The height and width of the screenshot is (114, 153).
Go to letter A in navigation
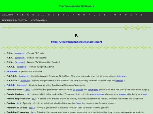(18, 15)
